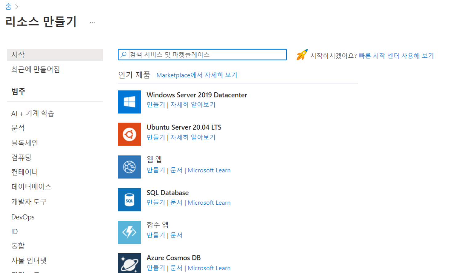Click the SQL Database title text
Viewport: 450px width, 273px height.
coord(168,193)
